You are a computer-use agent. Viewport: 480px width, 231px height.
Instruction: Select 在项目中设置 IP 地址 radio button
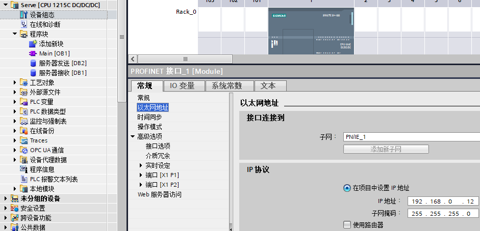pos(347,188)
